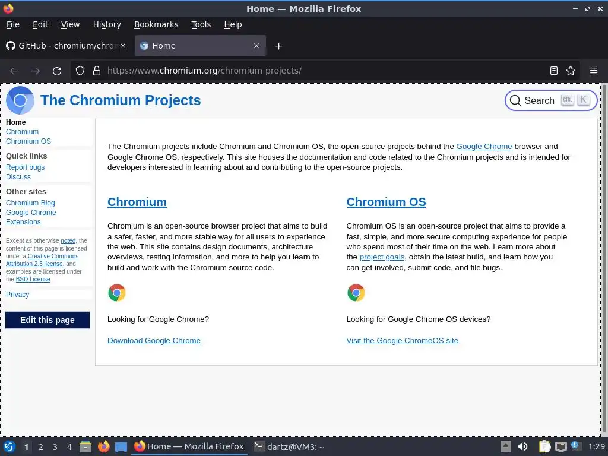Switch to the GitHub chromium tab

[x=66, y=46]
